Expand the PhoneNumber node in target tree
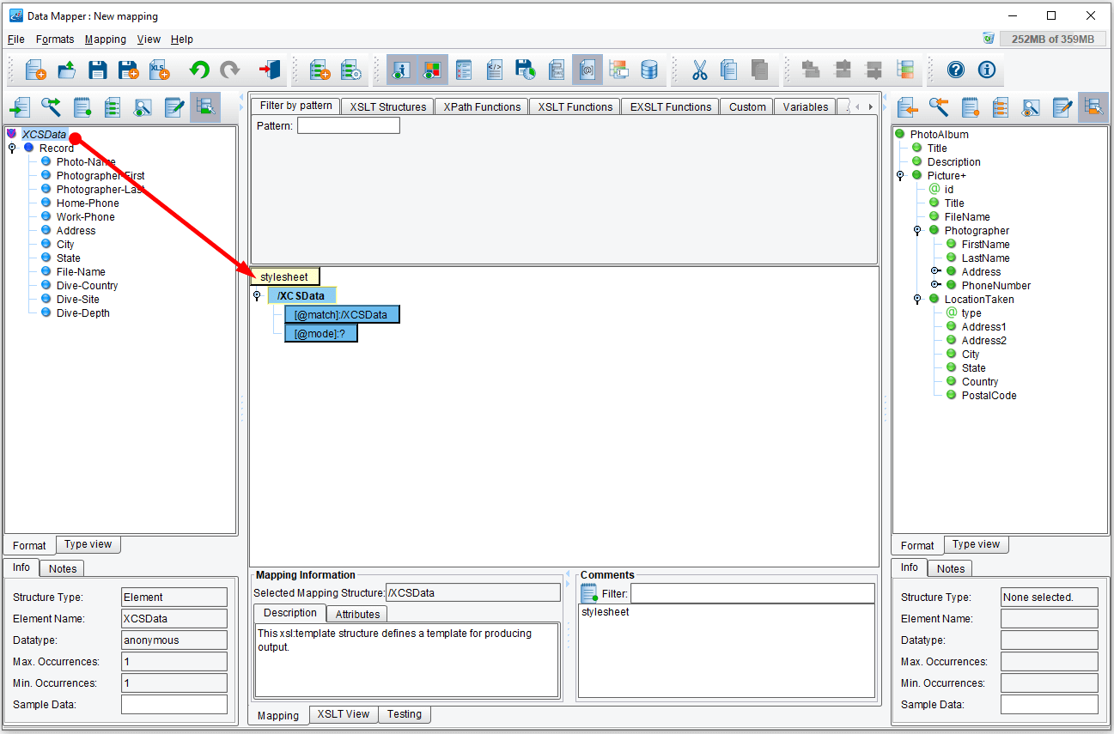 coord(935,285)
